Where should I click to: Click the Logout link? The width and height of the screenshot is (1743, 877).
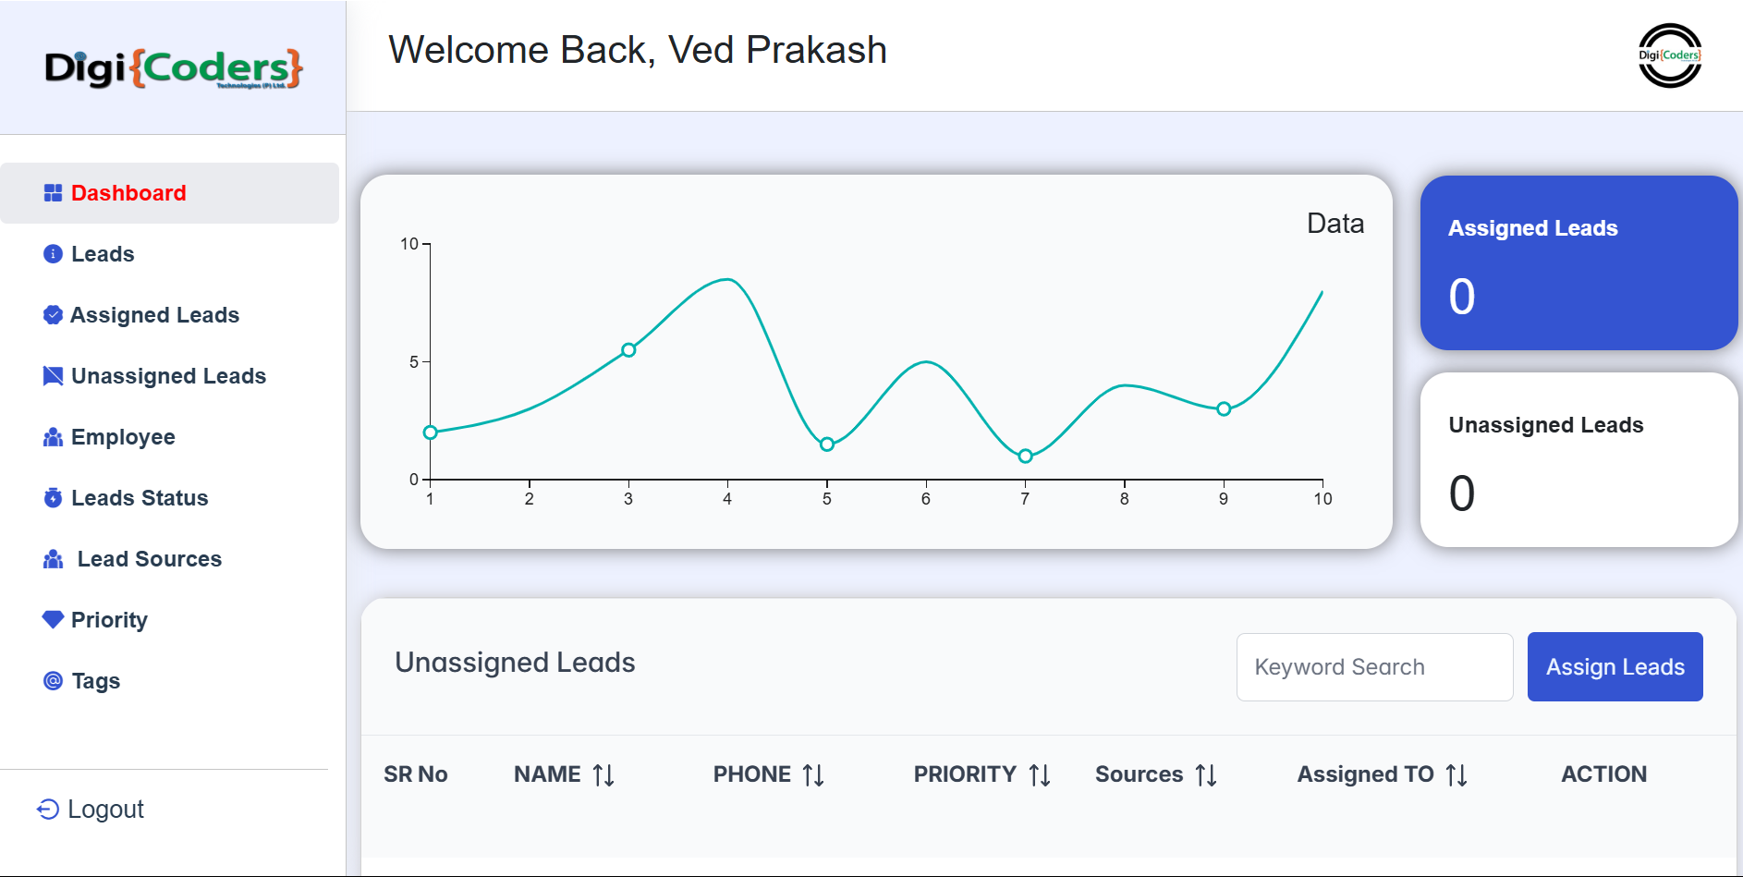(105, 810)
